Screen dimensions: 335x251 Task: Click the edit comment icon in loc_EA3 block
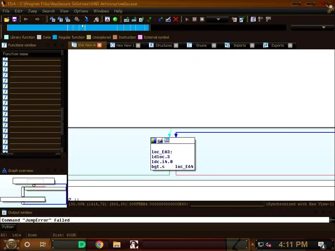point(160,141)
